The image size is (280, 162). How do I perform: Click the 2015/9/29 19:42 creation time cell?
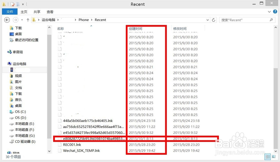(x=142, y=151)
